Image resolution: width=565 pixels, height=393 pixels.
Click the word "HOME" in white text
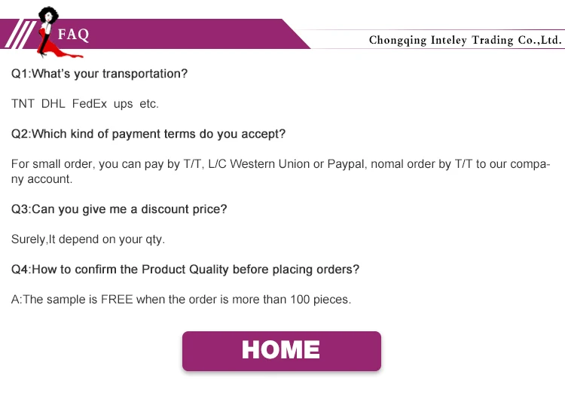coord(281,350)
